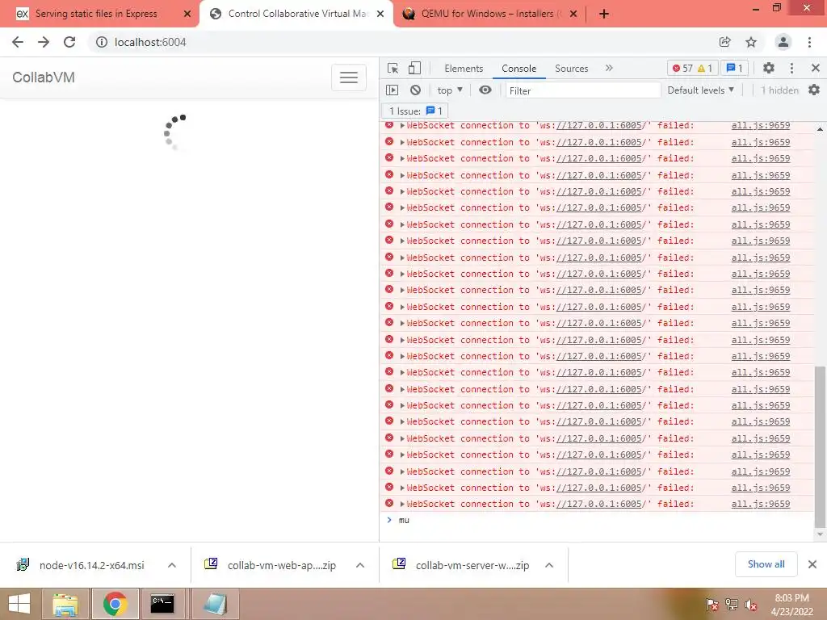The width and height of the screenshot is (827, 620).
Task: Click the console vertical scrollbar thumb
Action: [820, 447]
